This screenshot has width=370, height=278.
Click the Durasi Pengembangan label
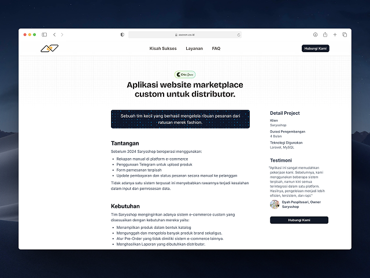click(x=288, y=131)
